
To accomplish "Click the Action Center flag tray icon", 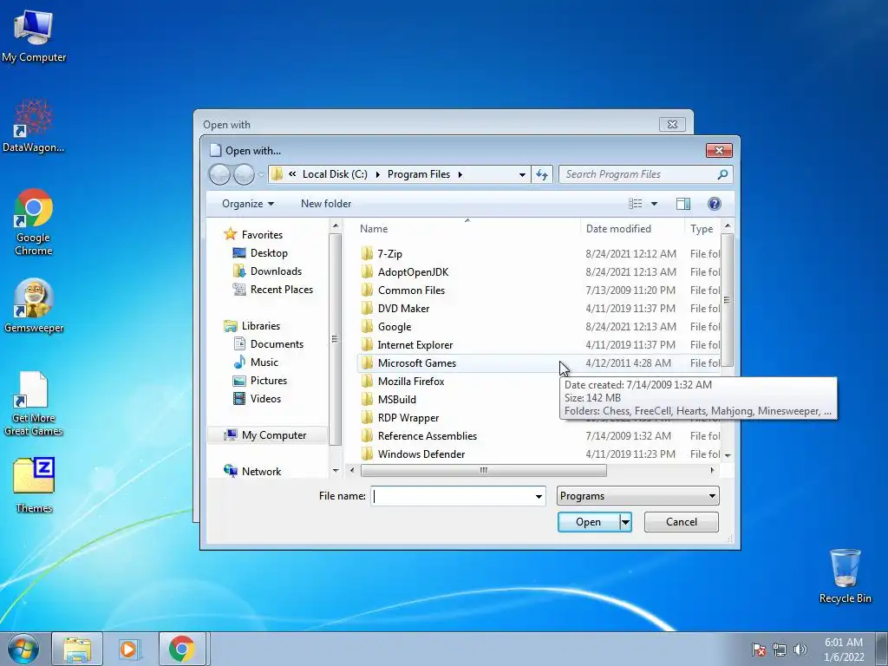I will pyautogui.click(x=759, y=650).
